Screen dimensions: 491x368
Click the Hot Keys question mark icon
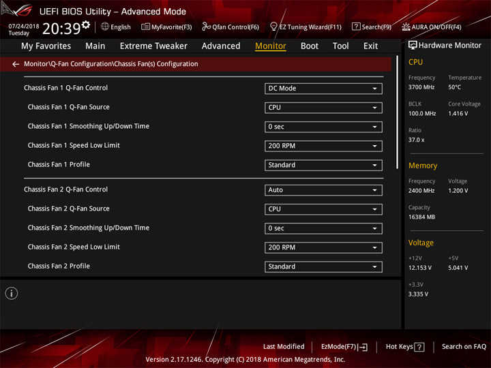coord(419,347)
